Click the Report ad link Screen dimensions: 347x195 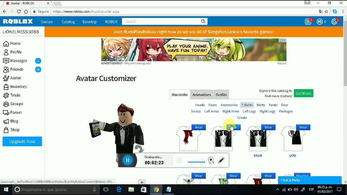click(x=282, y=63)
